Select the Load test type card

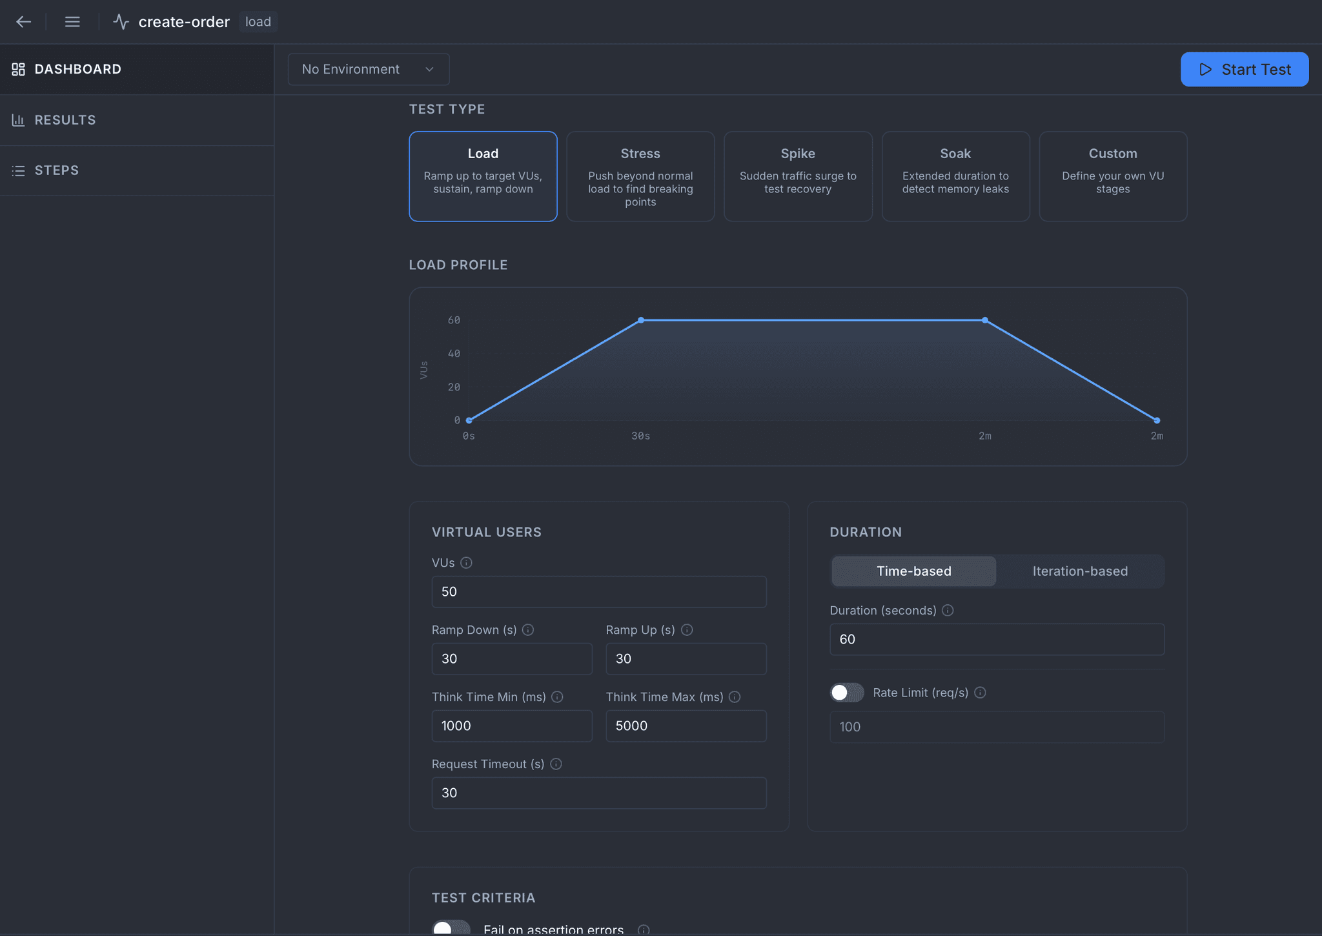[x=483, y=176]
